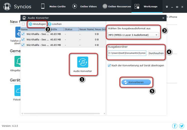Disable 'Nach der Konvertierung auf Gerät übertragen'
Screen dimensions: 187x130
coord(109,65)
